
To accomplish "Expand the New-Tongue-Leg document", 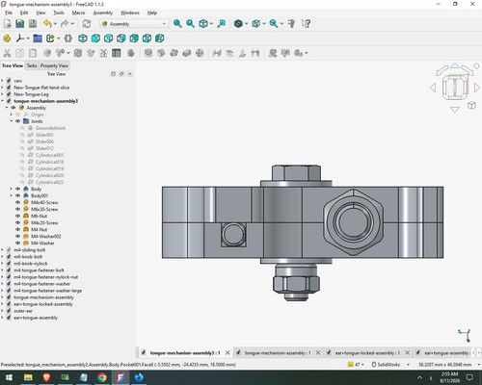I will (3, 94).
